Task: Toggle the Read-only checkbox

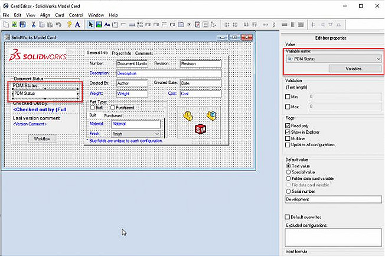Action: (x=288, y=125)
